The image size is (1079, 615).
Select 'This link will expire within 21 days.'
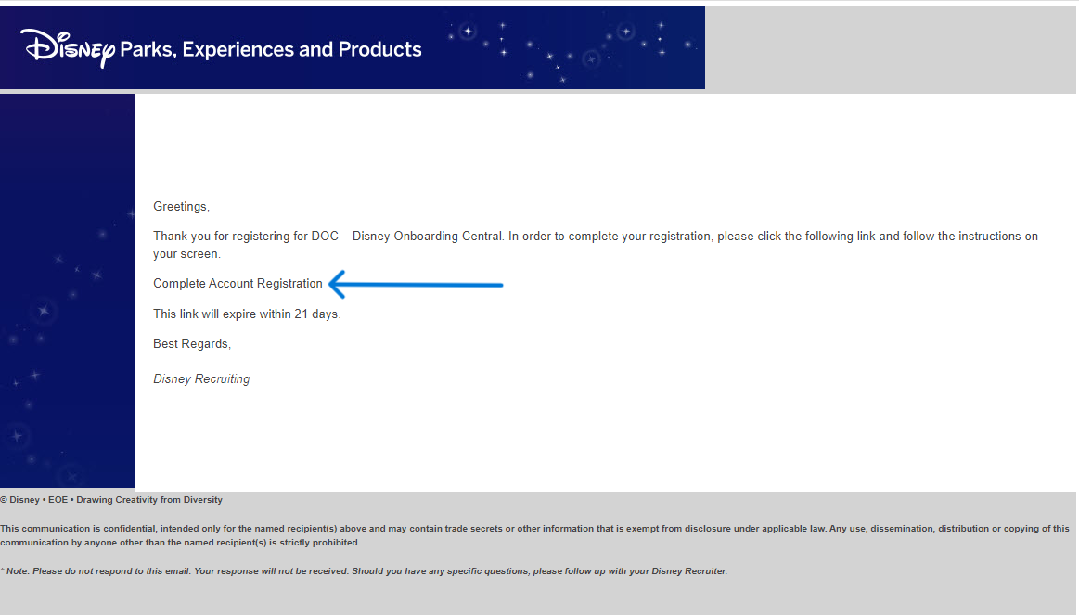coord(247,314)
